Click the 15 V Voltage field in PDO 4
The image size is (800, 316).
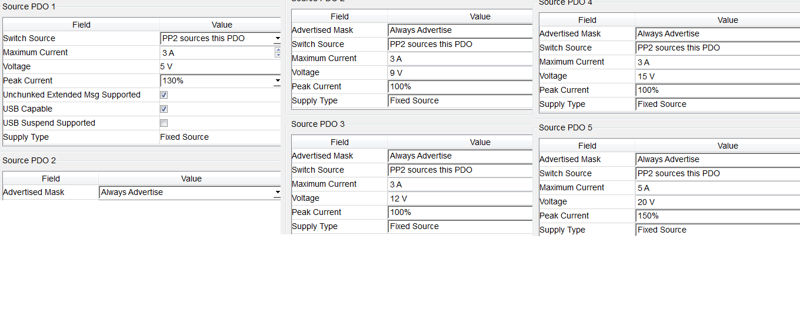(718, 76)
